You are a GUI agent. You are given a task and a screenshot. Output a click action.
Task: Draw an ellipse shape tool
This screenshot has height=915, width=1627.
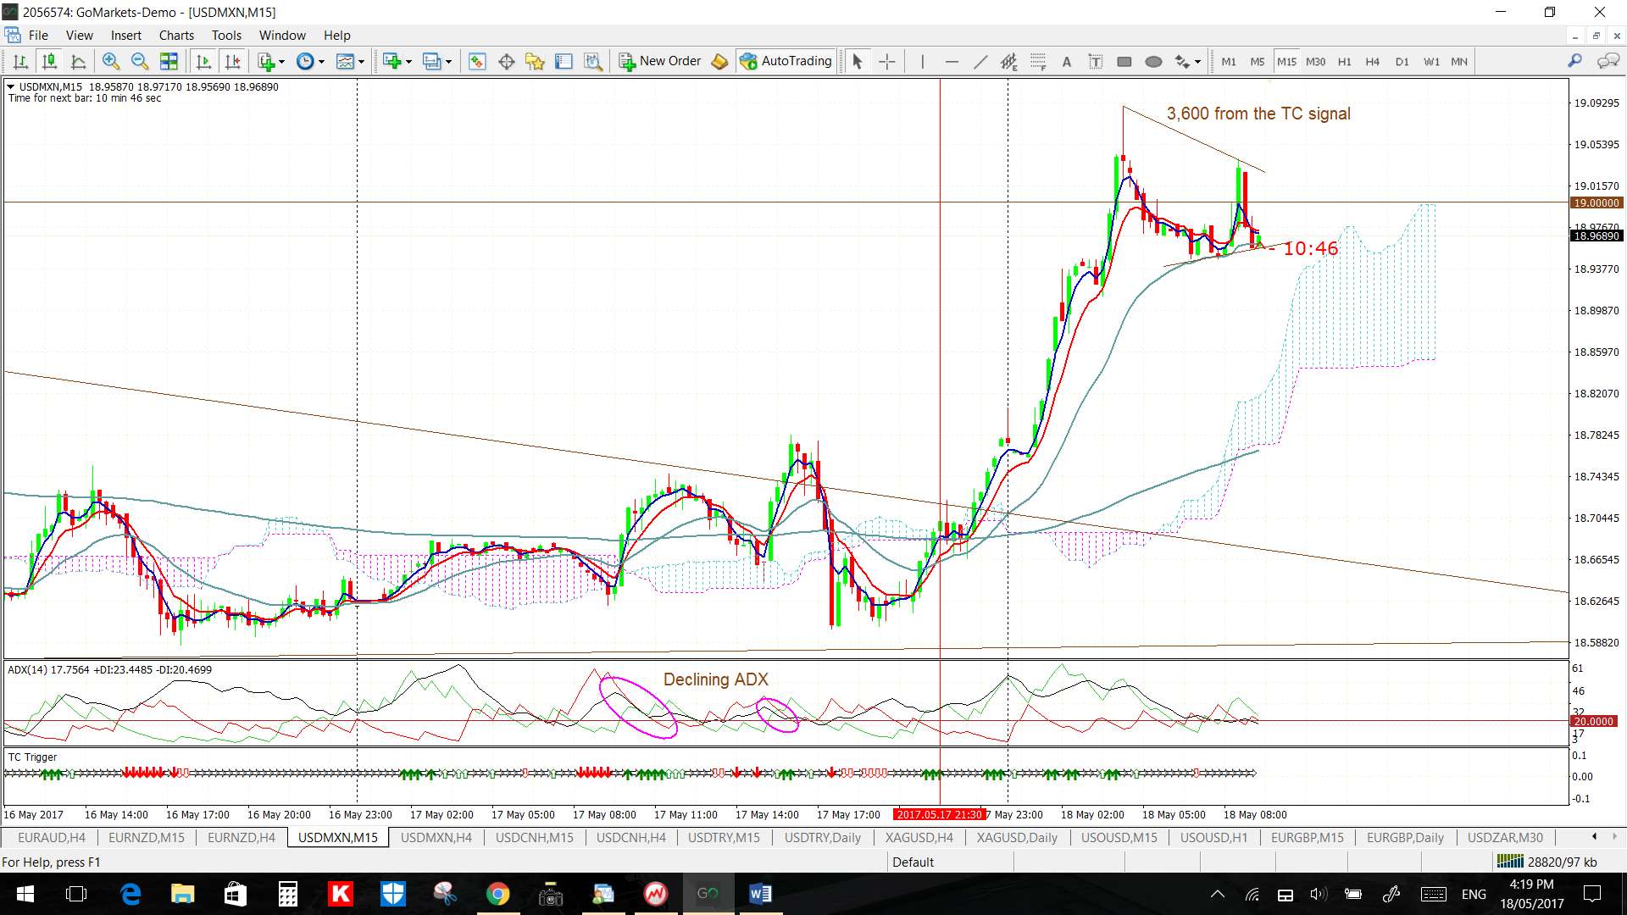1153,61
